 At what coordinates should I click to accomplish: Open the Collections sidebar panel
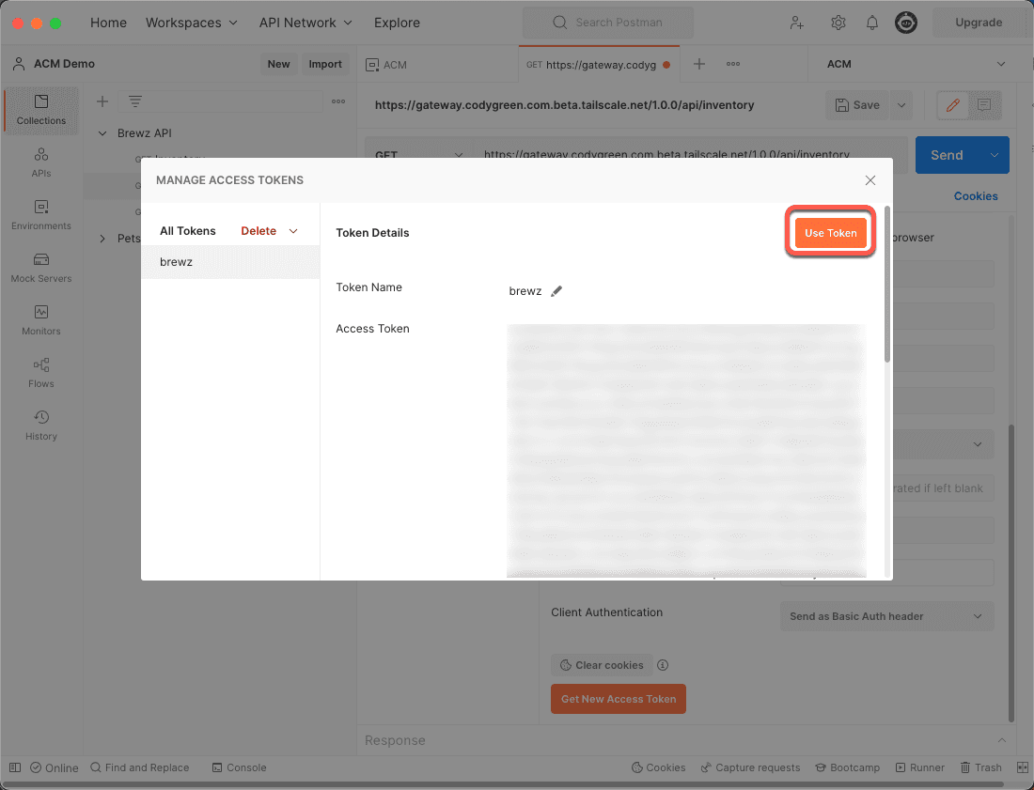pos(40,110)
